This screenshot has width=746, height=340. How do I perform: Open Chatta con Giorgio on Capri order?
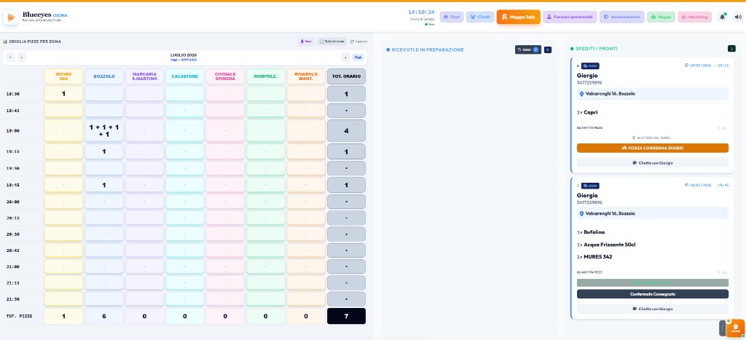(x=652, y=162)
